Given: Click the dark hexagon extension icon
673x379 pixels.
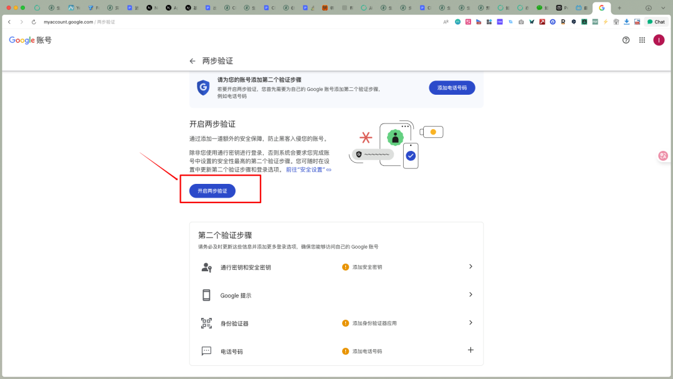Looking at the screenshot, I should click(574, 22).
